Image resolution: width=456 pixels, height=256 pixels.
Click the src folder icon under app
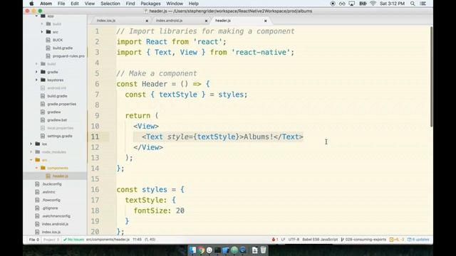[x=48, y=31]
